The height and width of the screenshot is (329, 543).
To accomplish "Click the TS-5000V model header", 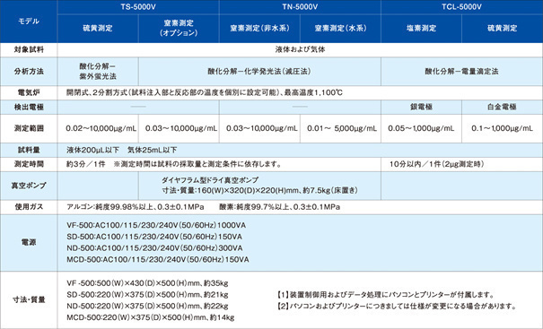I will [x=138, y=7].
